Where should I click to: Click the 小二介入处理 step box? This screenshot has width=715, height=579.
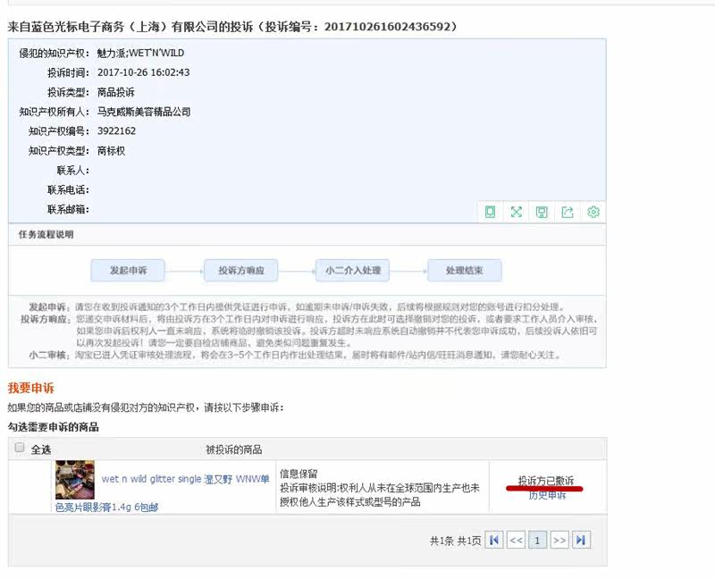[352, 271]
